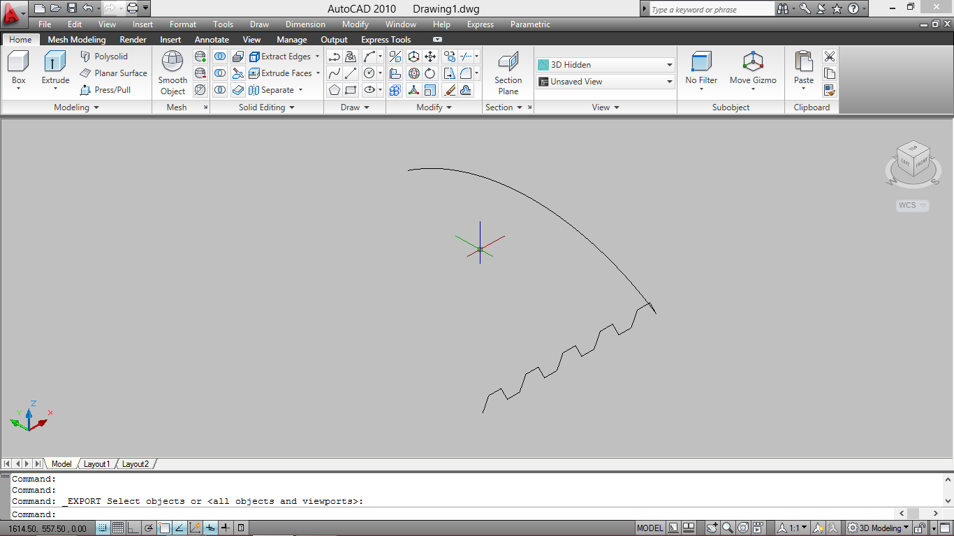Activate the Extrude tool
Viewport: 954px width, 536px height.
[55, 68]
